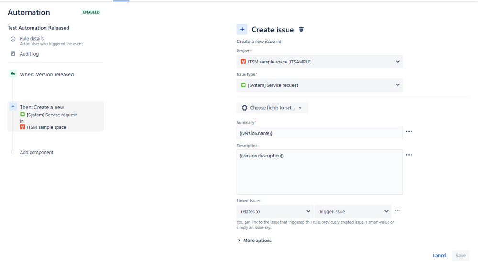Open the Description field more-options ellipsis
478x262 pixels.
[409, 155]
